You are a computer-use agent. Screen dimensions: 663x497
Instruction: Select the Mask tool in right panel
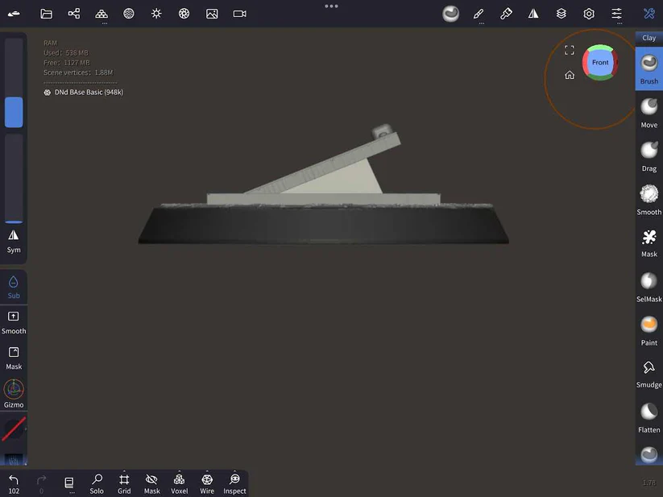[x=649, y=243]
